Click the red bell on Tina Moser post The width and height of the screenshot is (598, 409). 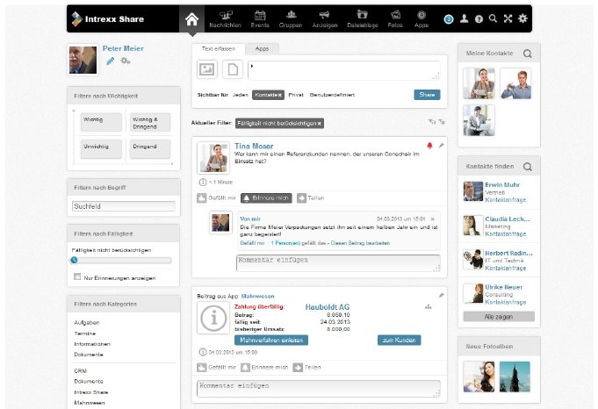429,146
